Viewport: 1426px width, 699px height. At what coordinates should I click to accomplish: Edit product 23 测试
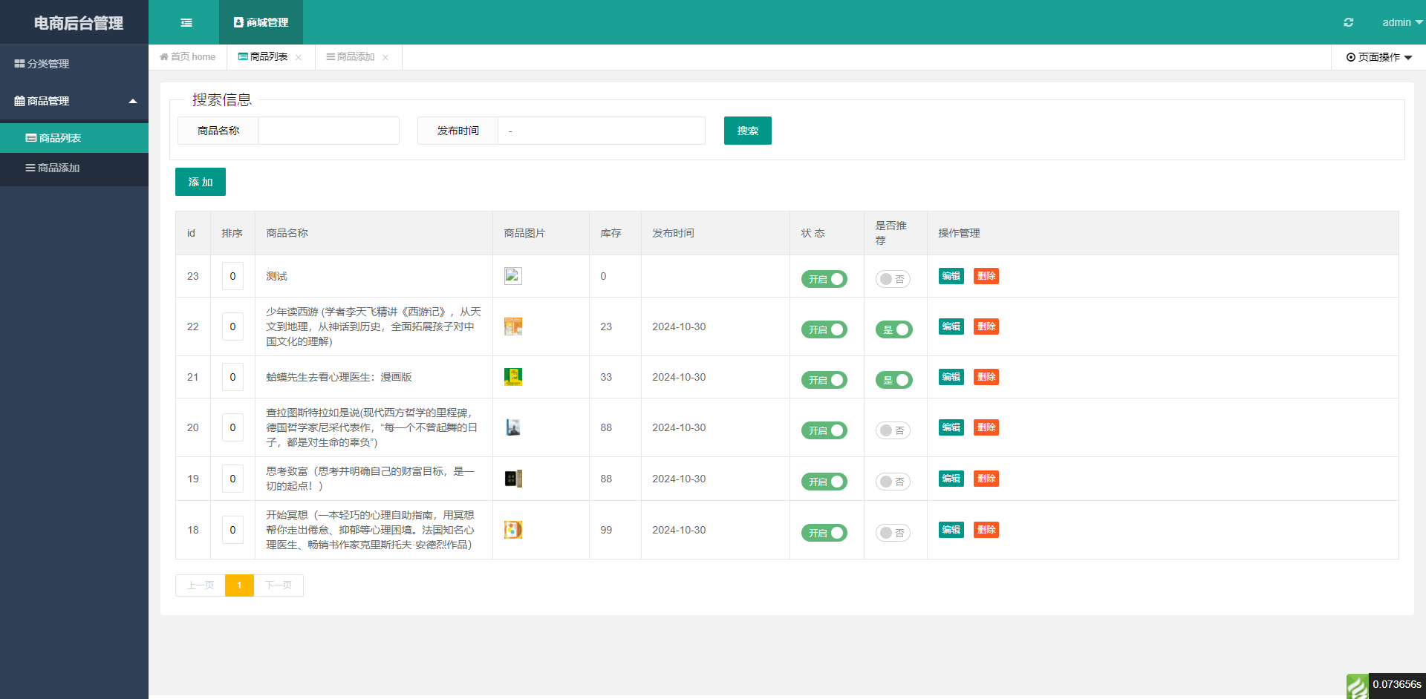click(x=951, y=276)
